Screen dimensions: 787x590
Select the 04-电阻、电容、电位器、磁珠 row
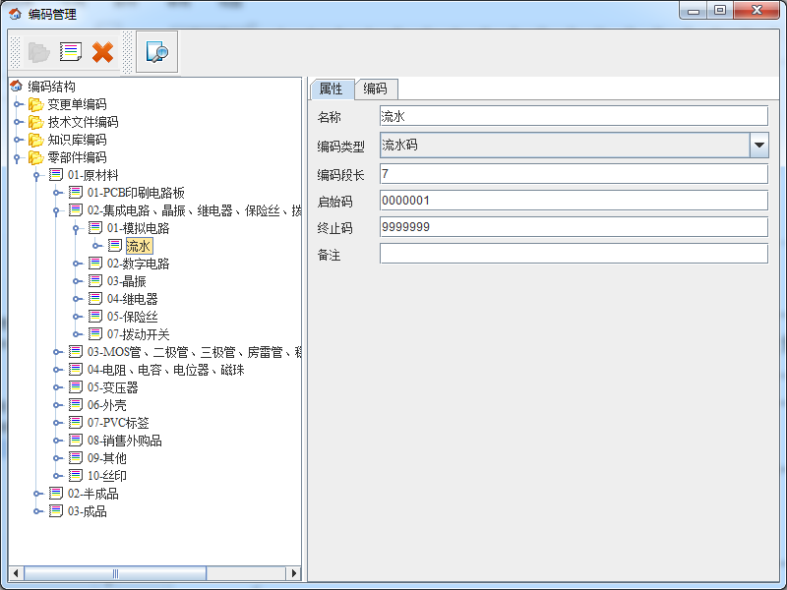(165, 370)
